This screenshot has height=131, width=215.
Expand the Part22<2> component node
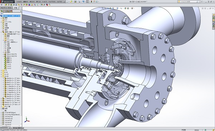click(1, 104)
